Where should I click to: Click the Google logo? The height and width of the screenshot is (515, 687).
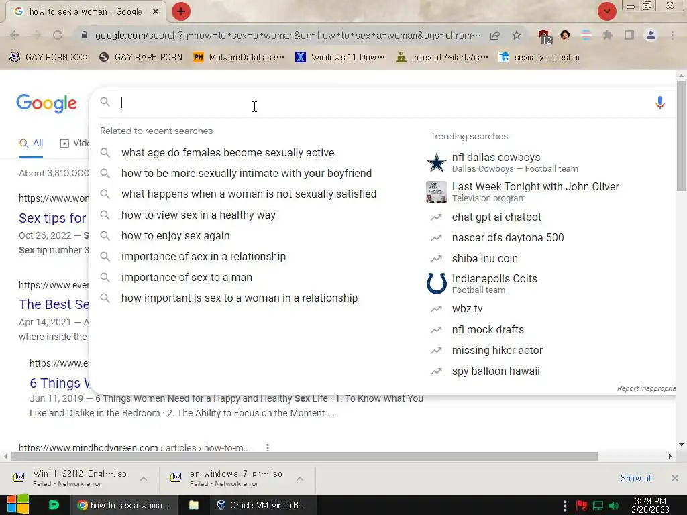(47, 103)
